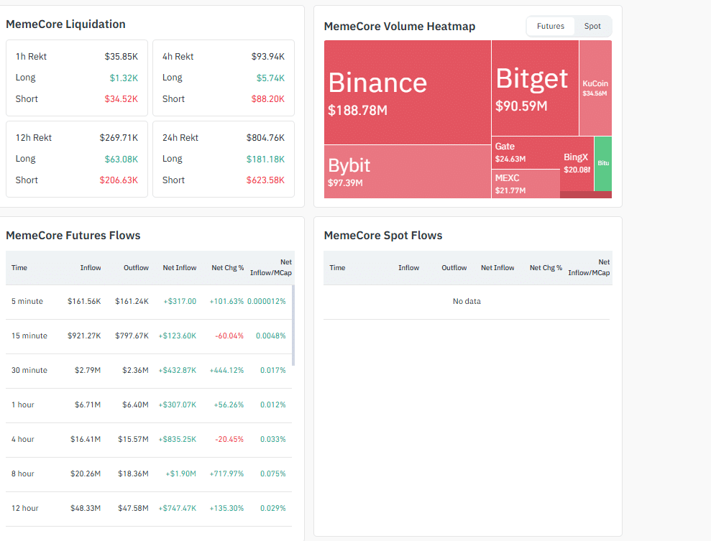Screen dimensions: 711x541
Task: Select the Gate tile in heatmap
Action: (x=526, y=152)
